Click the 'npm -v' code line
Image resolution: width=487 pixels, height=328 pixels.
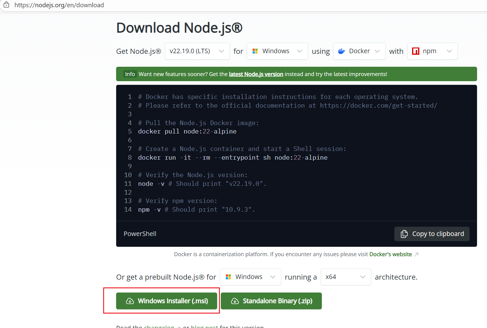196,210
